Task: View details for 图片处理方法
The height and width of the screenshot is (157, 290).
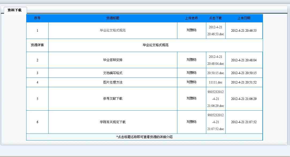Action: [x=113, y=82]
